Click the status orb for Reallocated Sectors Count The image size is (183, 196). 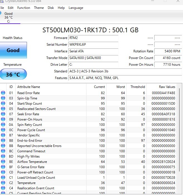(3, 109)
